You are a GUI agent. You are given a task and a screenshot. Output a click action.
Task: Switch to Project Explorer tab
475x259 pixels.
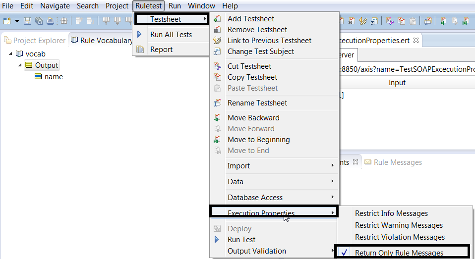[35, 40]
